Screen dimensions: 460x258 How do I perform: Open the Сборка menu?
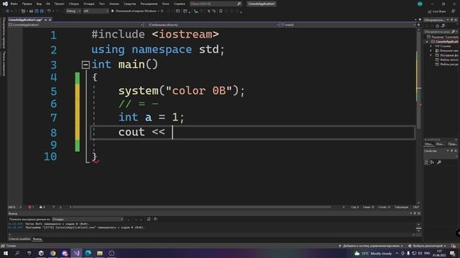click(73, 4)
